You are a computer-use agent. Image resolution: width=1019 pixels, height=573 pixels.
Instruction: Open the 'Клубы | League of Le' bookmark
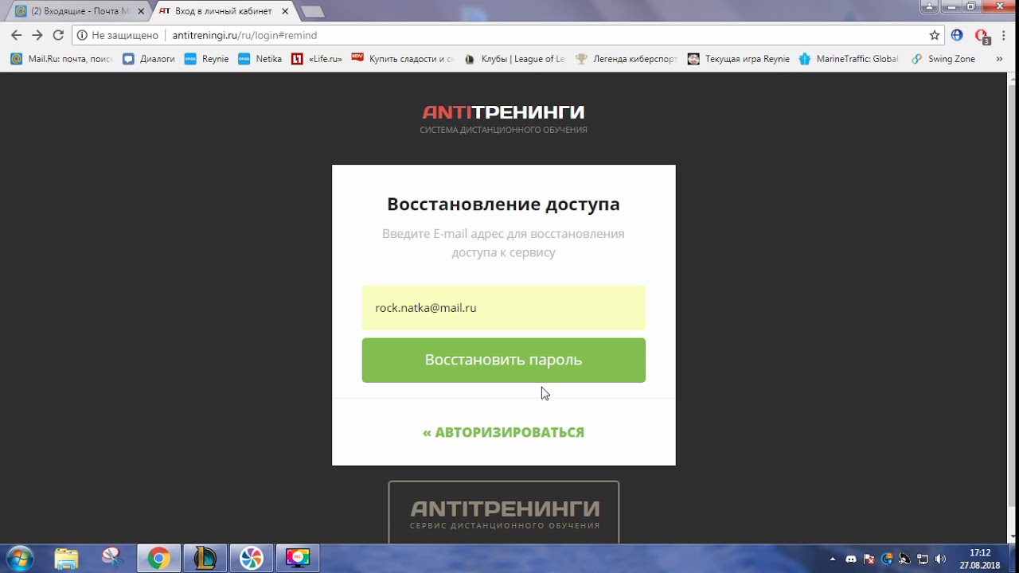coord(514,59)
